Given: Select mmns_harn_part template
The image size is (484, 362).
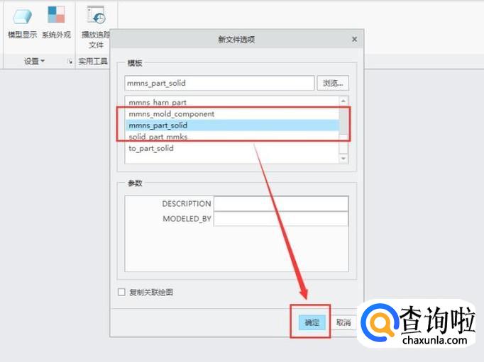Looking at the screenshot, I should coord(232,102).
